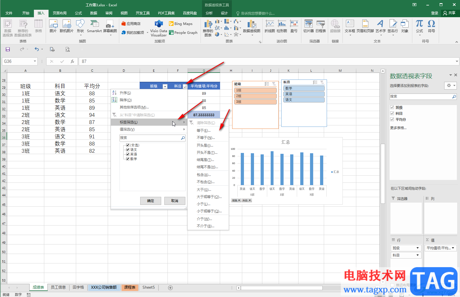Open the Name Box dropdown
Screen dimensions: 460x297
coord(35,61)
